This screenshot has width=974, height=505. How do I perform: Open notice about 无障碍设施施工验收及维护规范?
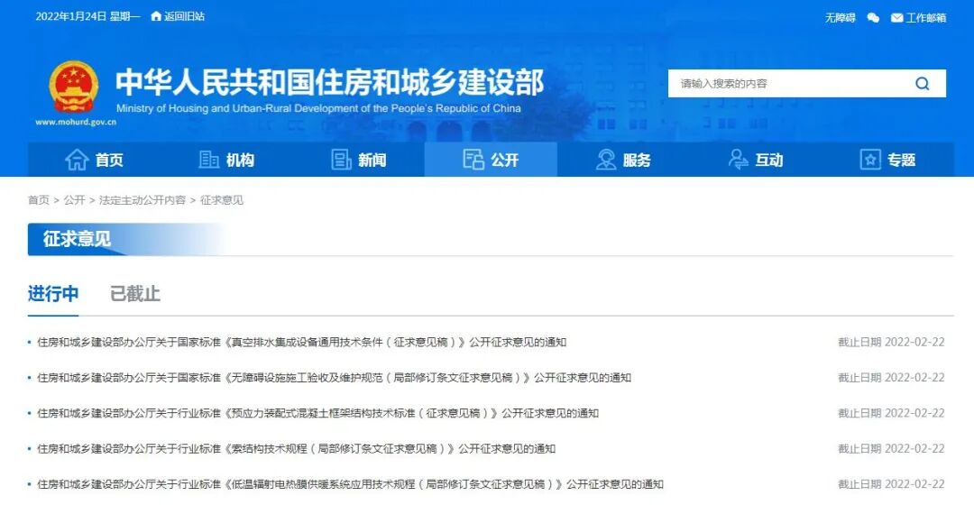point(335,378)
